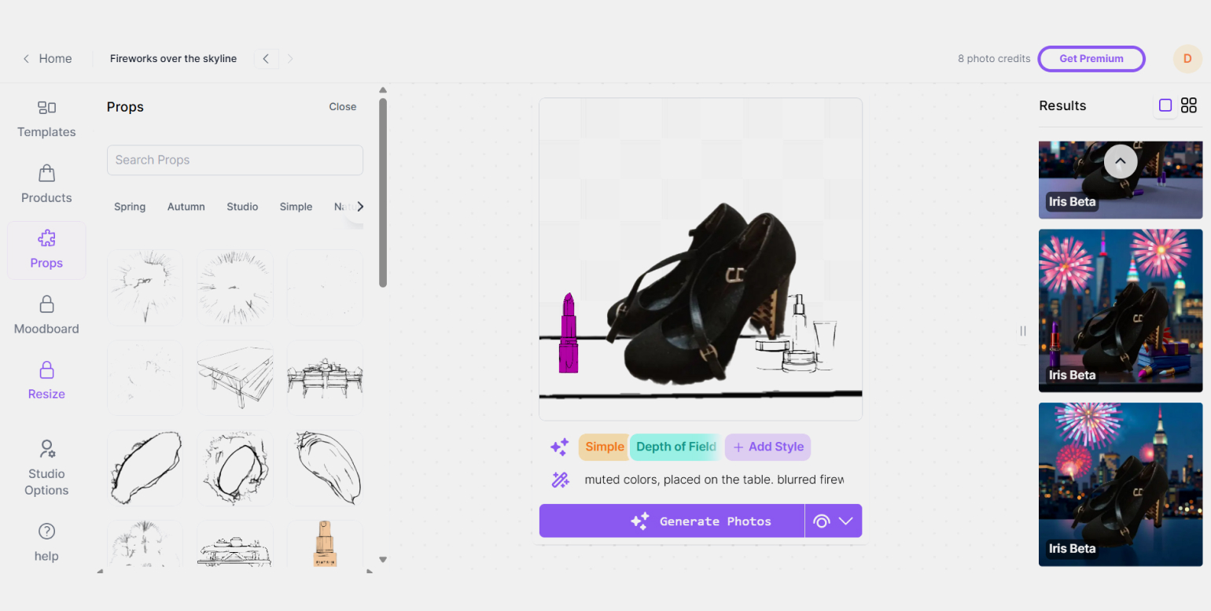Screen dimensions: 1211x611
Task: Switch results to single view
Action: coord(1165,105)
